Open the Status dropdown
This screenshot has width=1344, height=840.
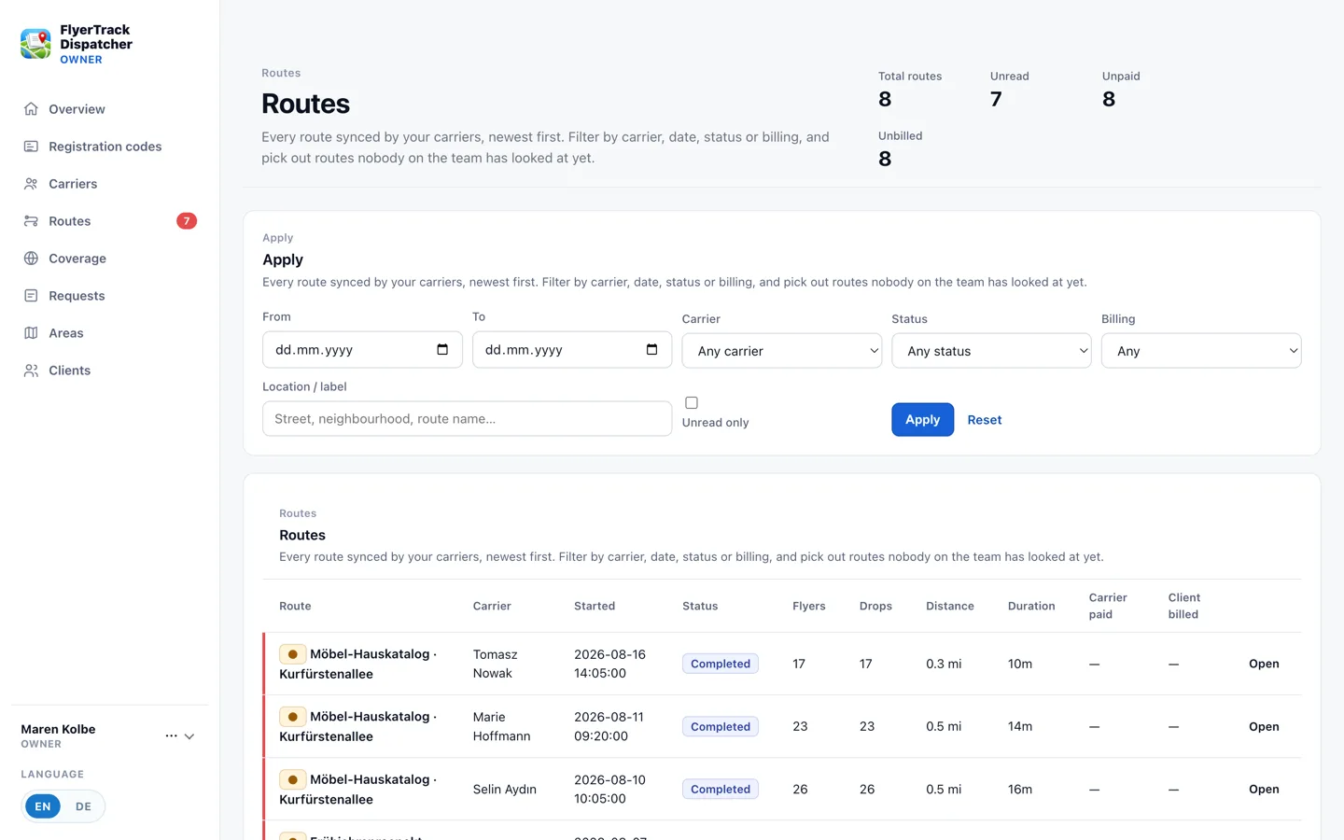pos(991,351)
